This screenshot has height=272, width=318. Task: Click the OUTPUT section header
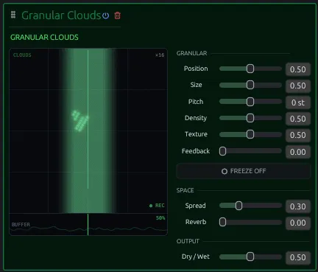tap(188, 241)
